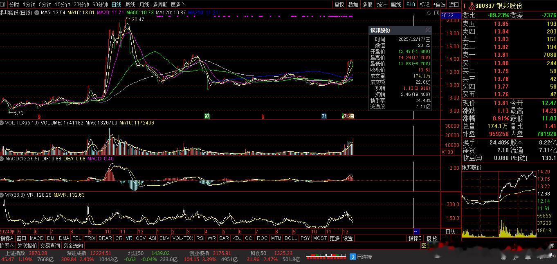This screenshot has width=557, height=264.
Task: Select the VR indicator tab
Action: pyautogui.click(x=129, y=238)
